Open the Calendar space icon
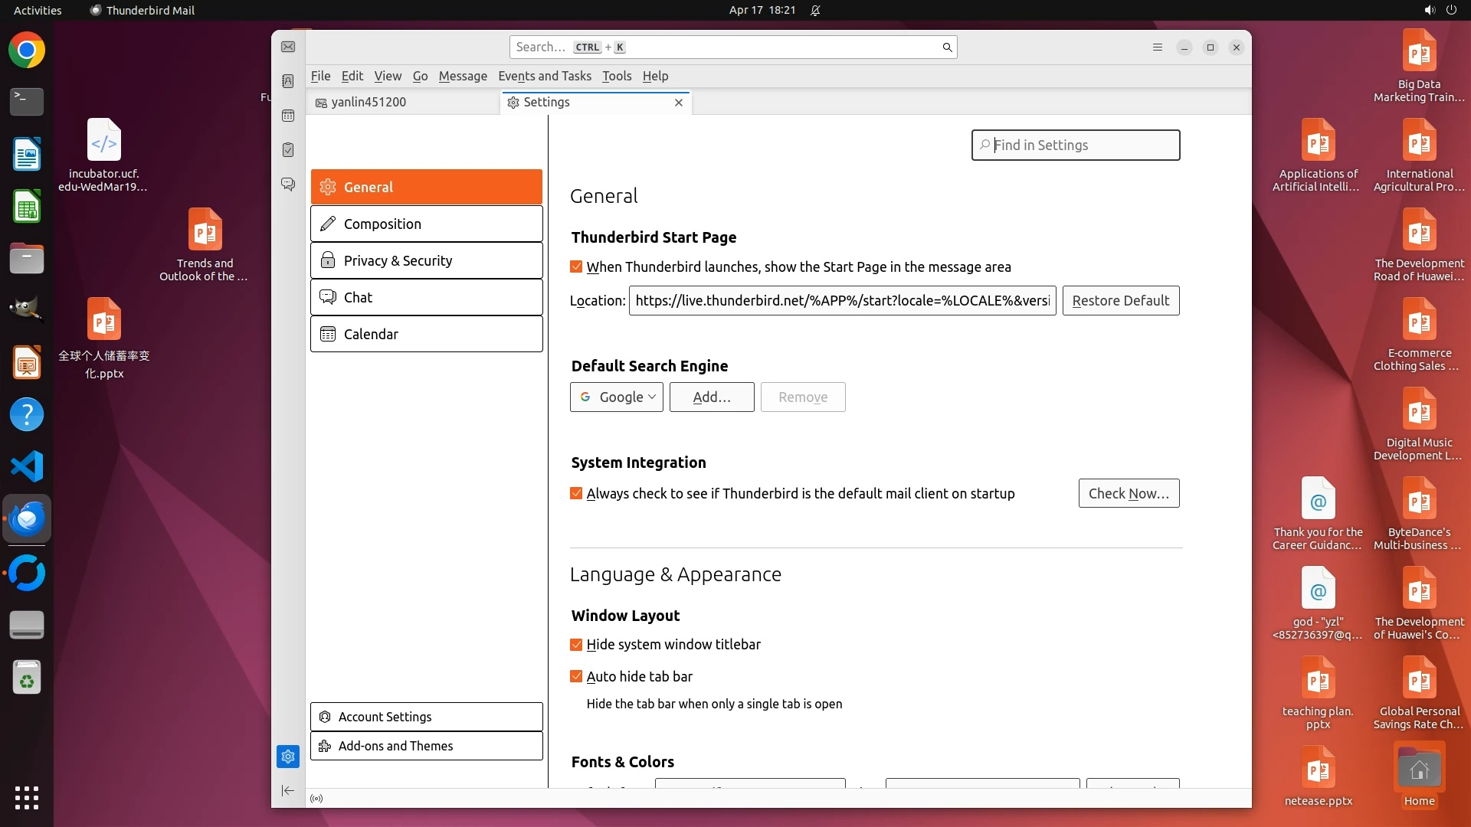The height and width of the screenshot is (827, 1471). (288, 116)
